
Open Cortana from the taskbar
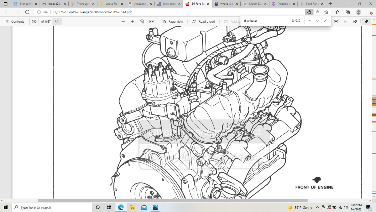pos(98,207)
